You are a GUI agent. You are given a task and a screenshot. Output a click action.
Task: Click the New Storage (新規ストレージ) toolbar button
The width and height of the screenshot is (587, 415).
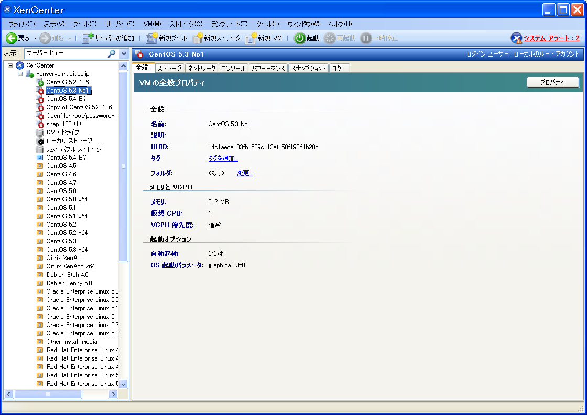[x=217, y=38]
